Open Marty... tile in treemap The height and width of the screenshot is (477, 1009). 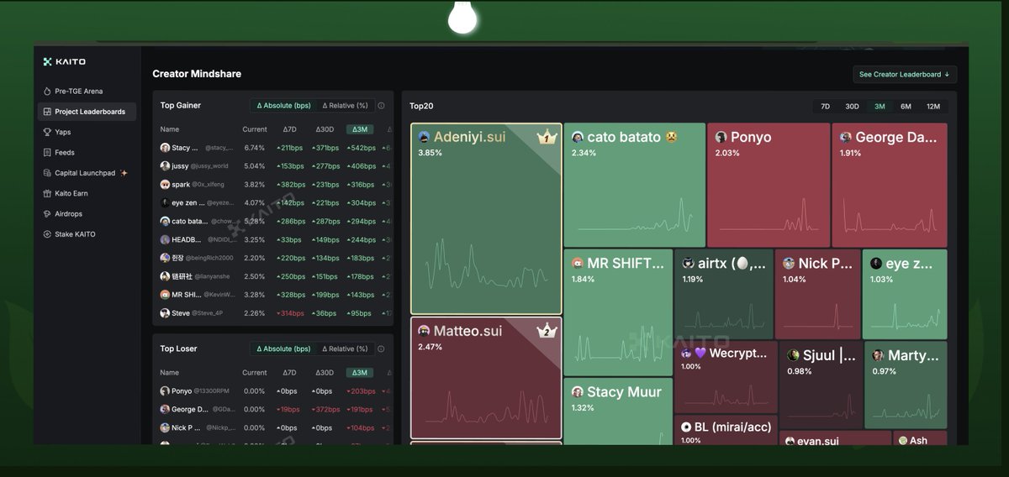pos(906,385)
